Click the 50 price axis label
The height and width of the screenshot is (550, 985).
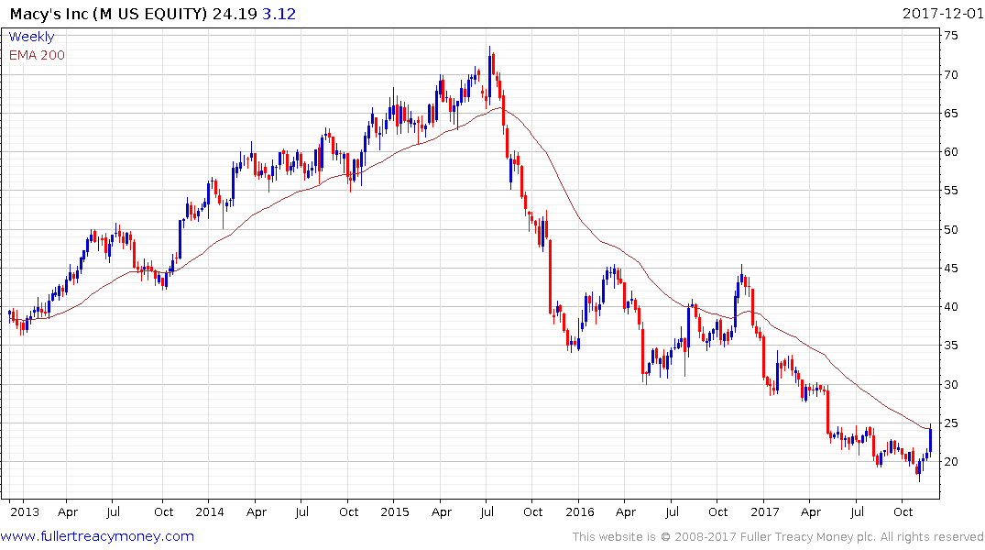pyautogui.click(x=951, y=230)
